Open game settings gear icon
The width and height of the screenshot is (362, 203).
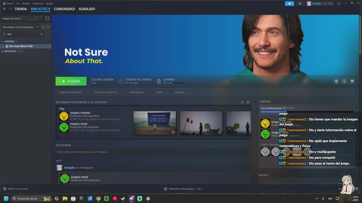(x=336, y=81)
